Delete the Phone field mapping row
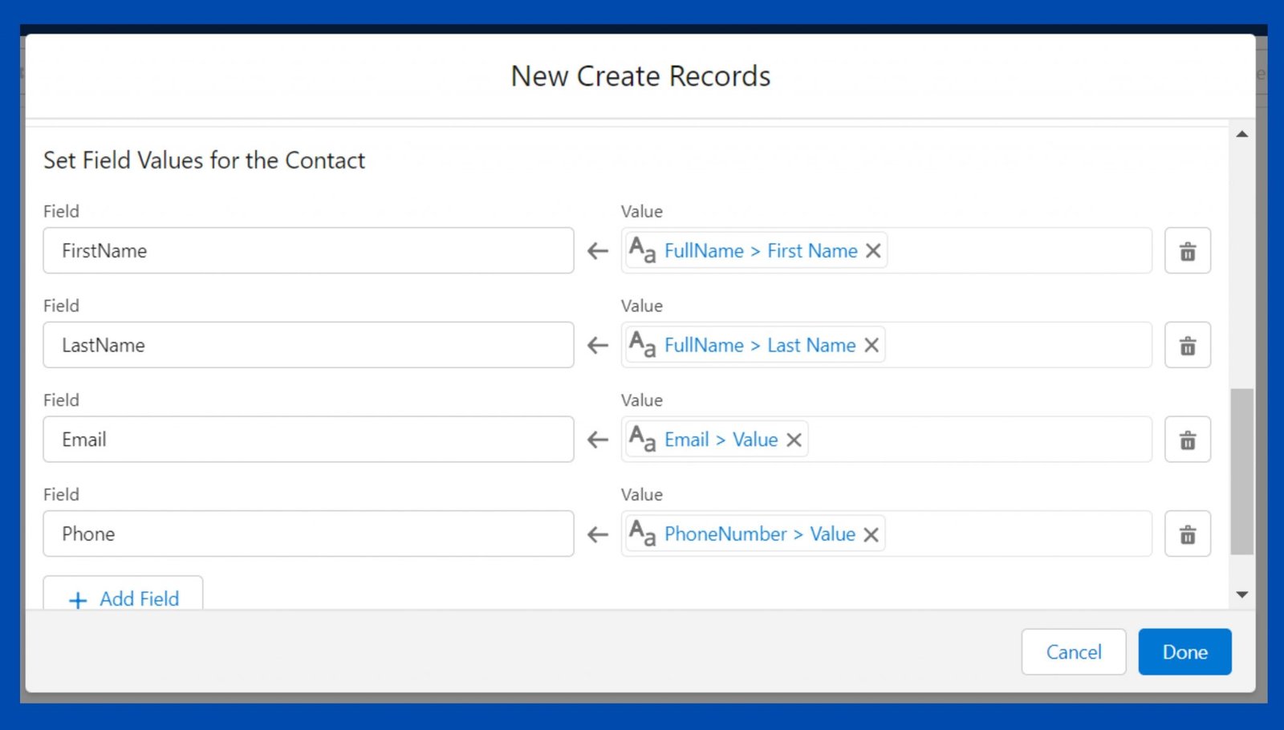 [1188, 533]
